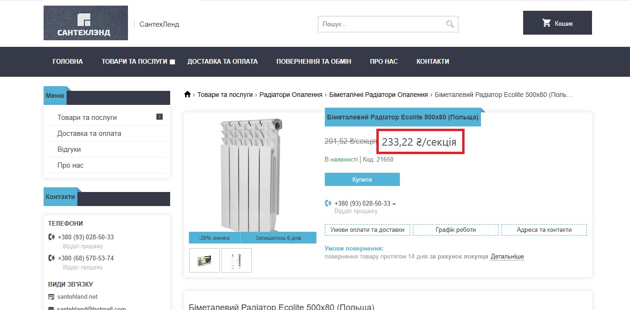
Task: Expand the Товари та послуги sidebar arrow
Action: (159, 117)
